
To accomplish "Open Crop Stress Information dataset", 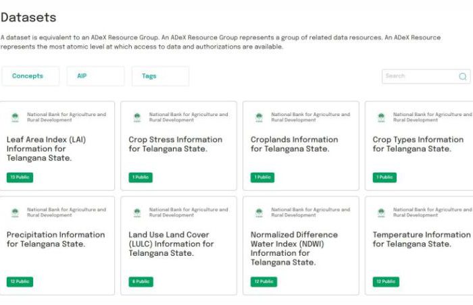I will tap(175, 144).
